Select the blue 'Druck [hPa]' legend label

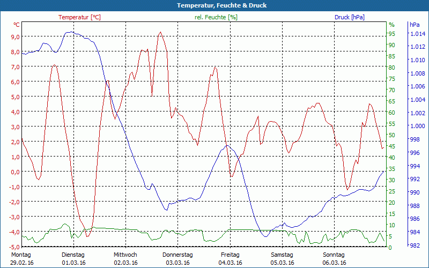click(x=349, y=17)
